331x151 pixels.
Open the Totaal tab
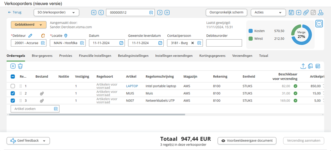click(264, 56)
